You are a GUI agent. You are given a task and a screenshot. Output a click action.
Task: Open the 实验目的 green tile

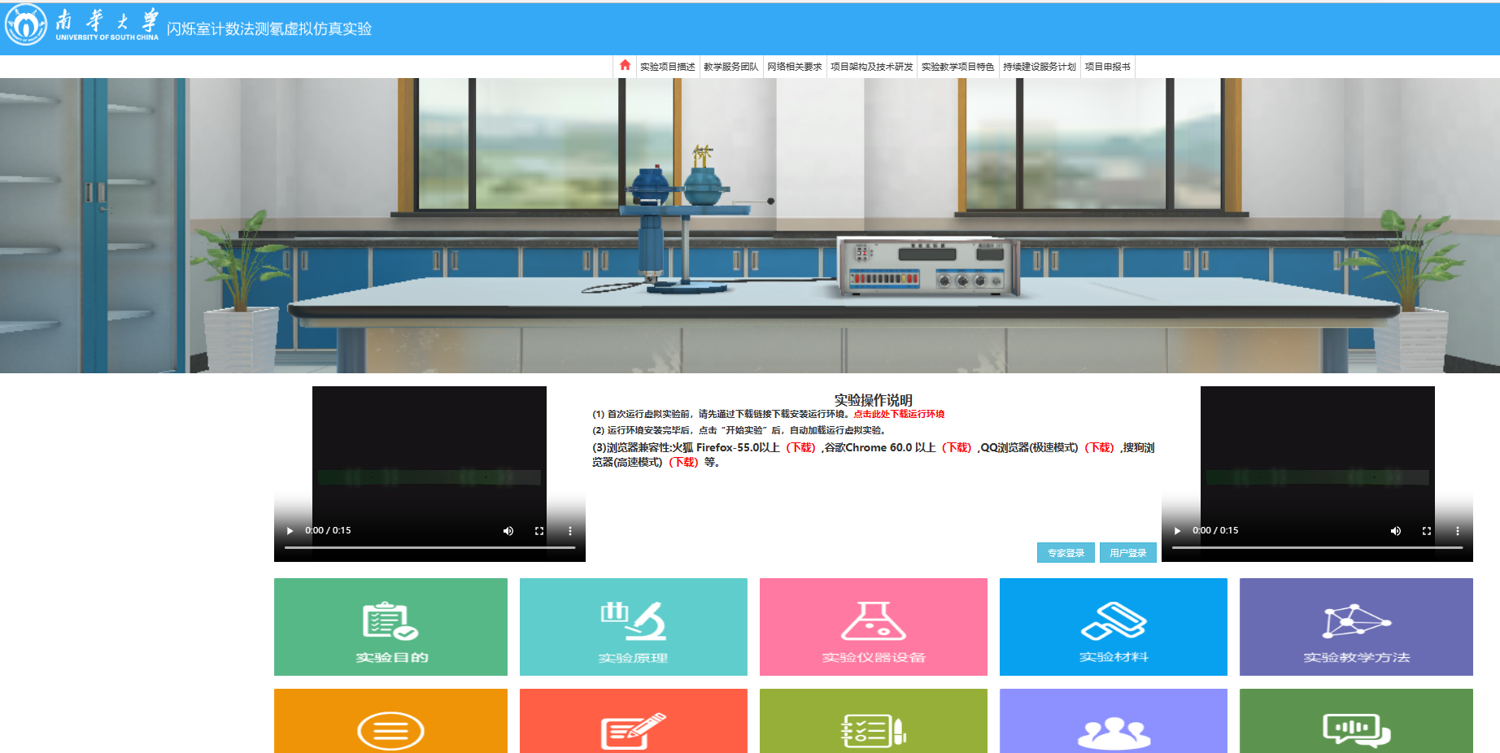(390, 627)
